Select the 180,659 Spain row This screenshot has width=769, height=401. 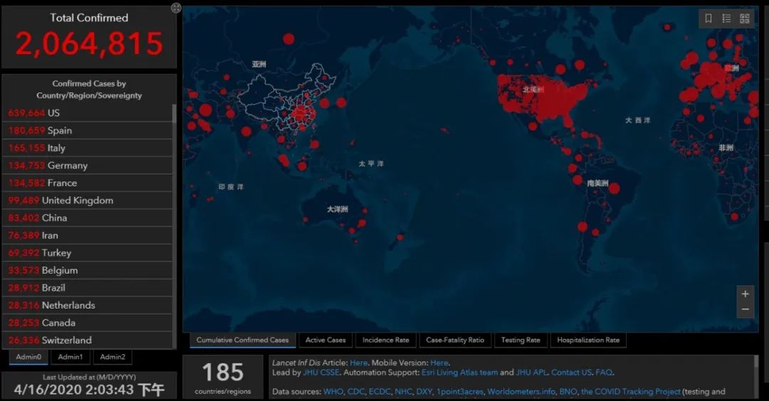pyautogui.click(x=88, y=131)
